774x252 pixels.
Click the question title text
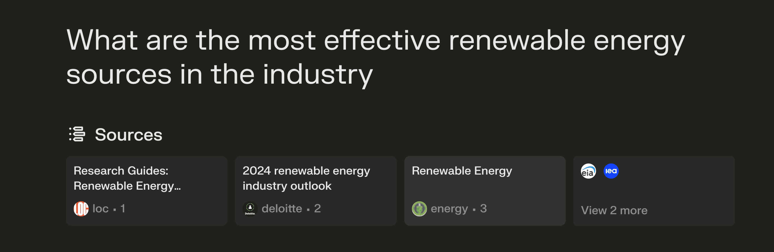pos(375,57)
